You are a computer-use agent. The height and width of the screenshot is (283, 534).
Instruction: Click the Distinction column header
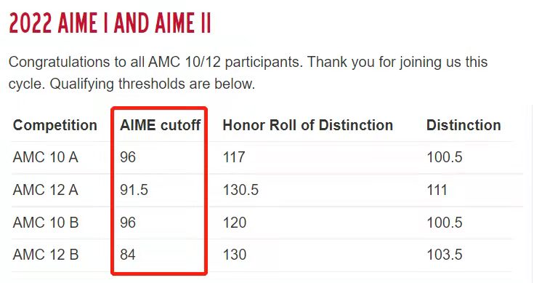(x=464, y=125)
